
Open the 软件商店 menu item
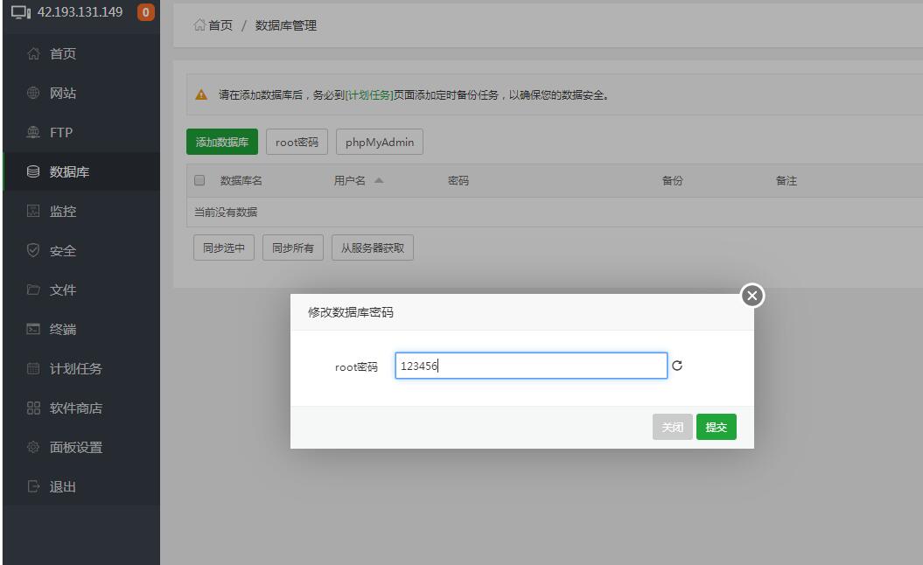click(75, 408)
